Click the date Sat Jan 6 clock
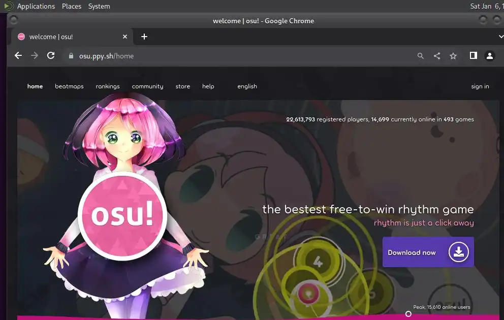Viewport: 504px width, 320px height. coord(487,6)
